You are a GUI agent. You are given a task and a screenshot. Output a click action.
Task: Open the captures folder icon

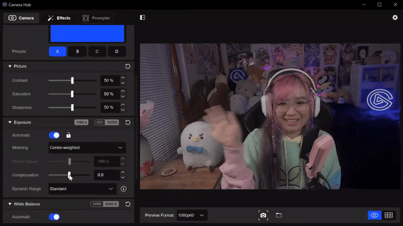click(x=279, y=215)
